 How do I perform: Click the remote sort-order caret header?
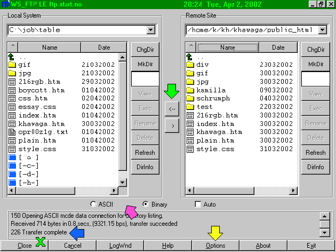tap(191, 47)
